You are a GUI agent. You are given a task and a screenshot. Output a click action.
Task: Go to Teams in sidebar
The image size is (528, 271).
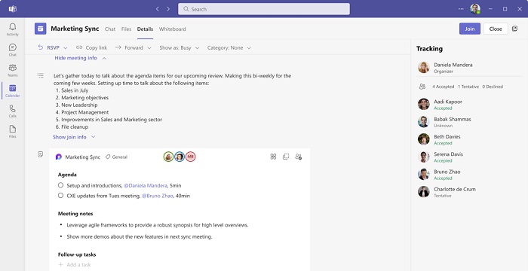click(x=13, y=70)
